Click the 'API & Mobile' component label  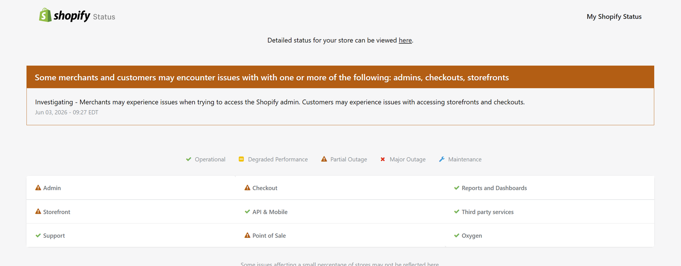pyautogui.click(x=270, y=212)
